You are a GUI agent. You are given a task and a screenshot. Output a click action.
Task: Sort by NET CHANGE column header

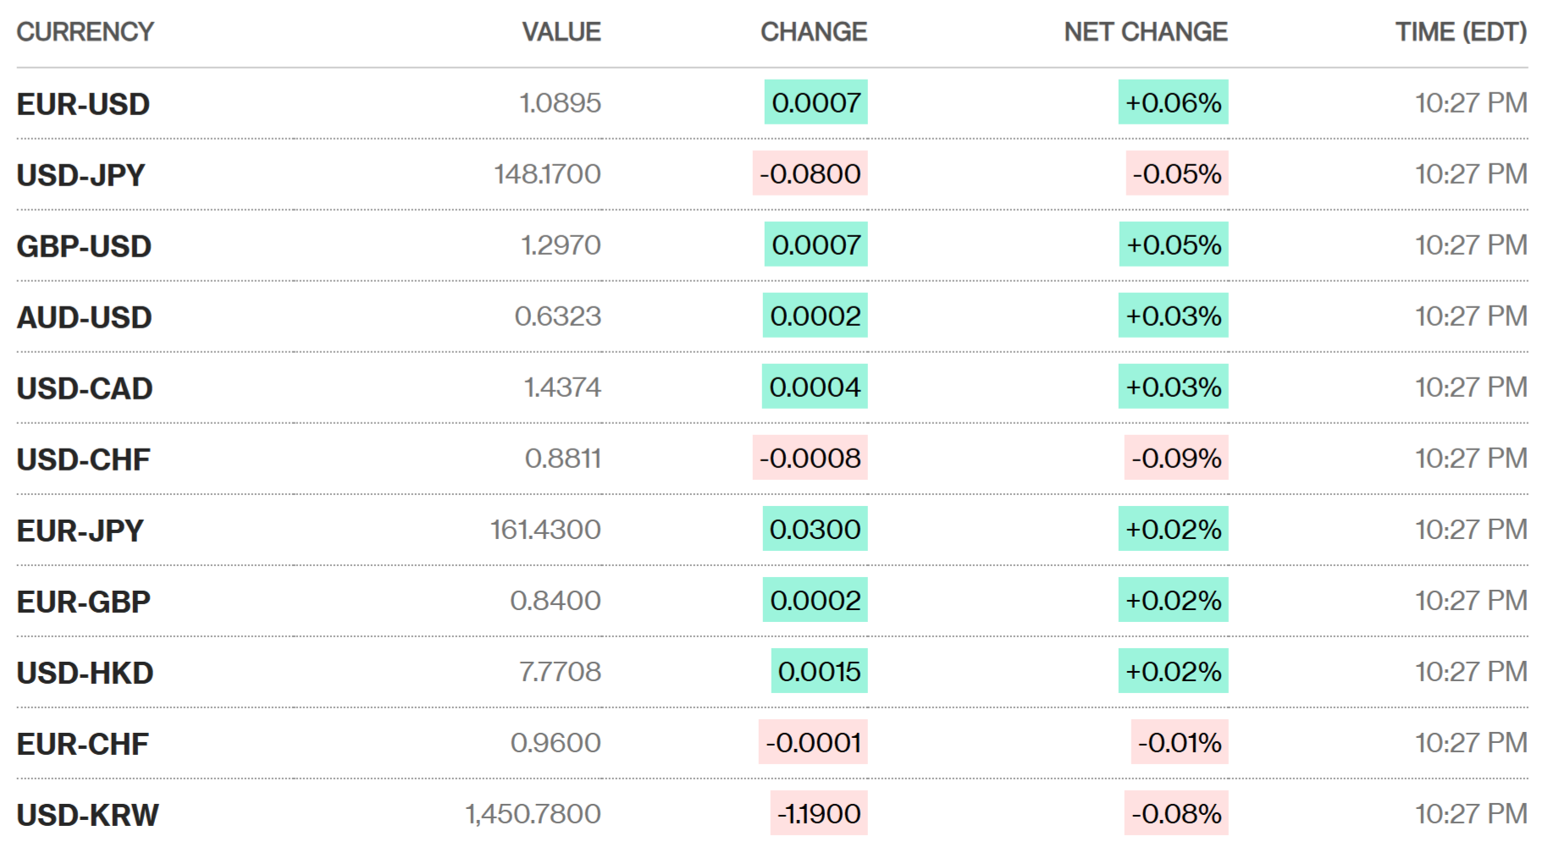pyautogui.click(x=1145, y=32)
